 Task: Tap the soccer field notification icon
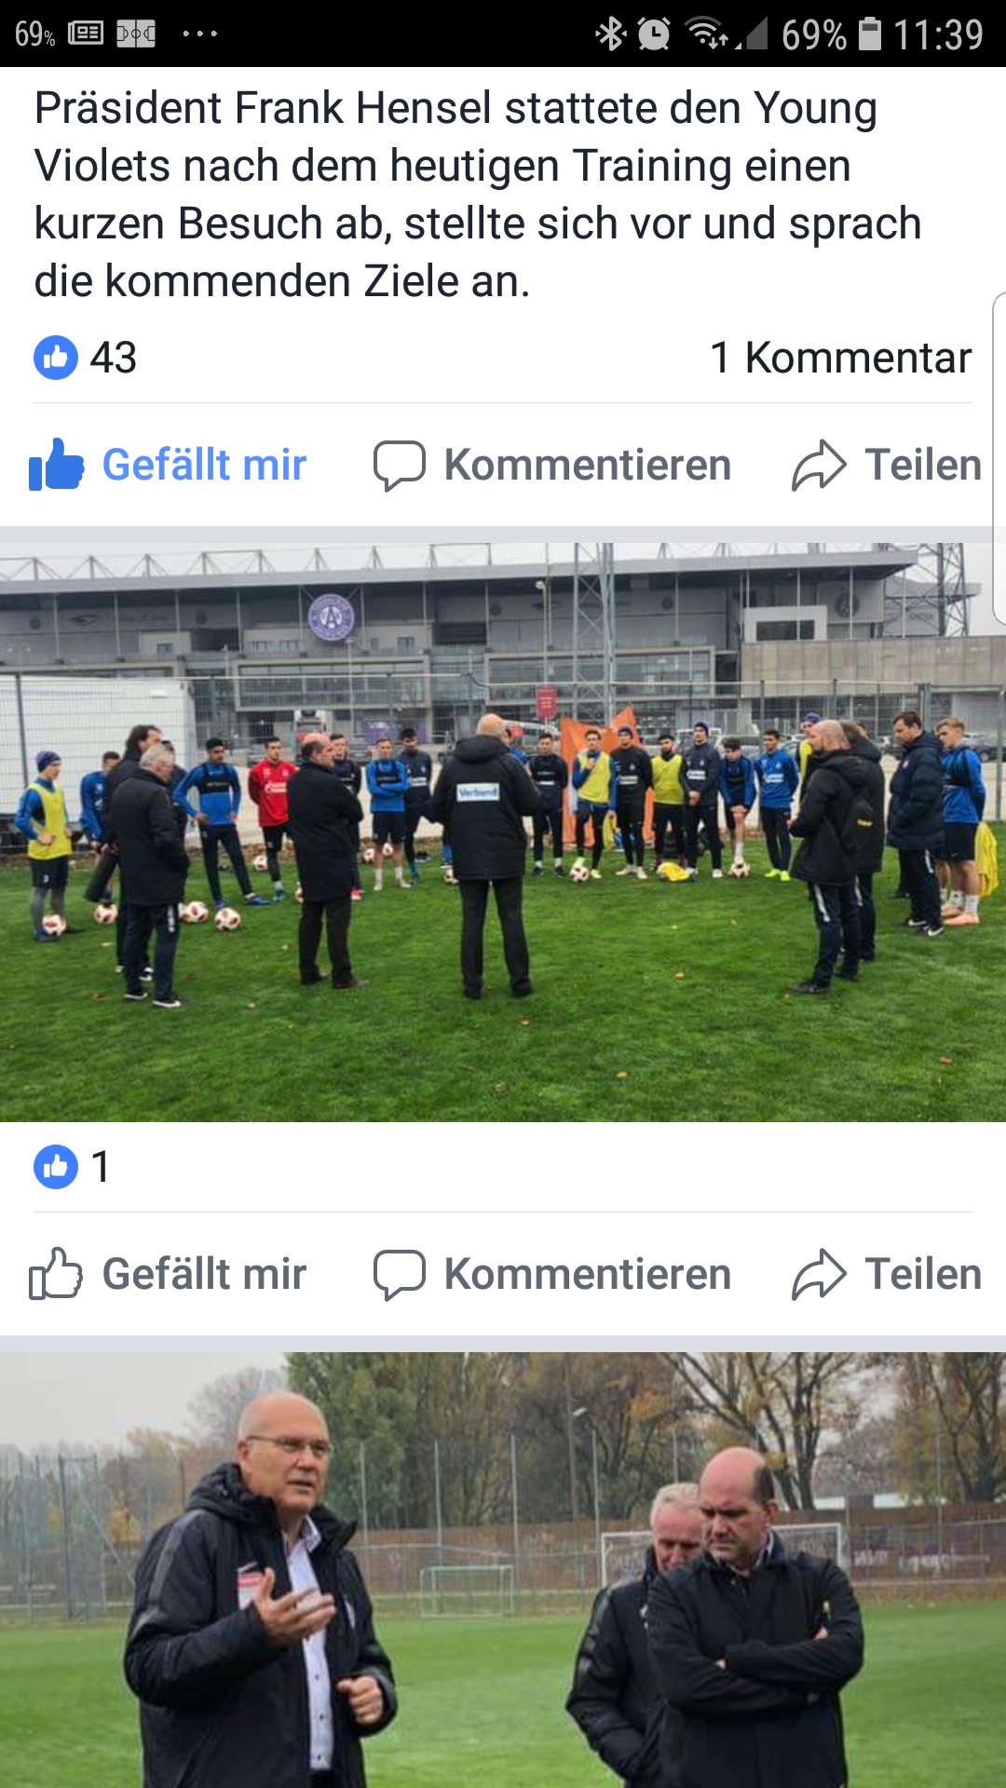tap(136, 34)
